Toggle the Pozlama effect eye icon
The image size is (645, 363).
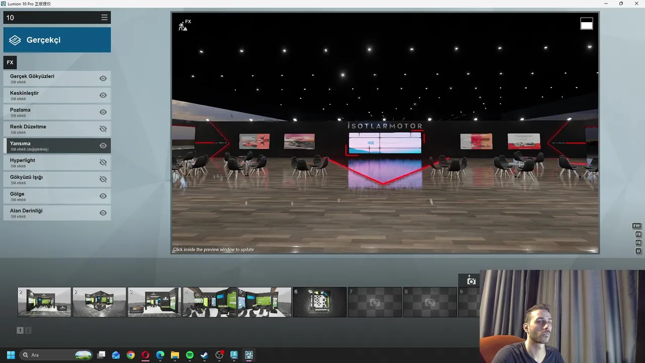103,112
